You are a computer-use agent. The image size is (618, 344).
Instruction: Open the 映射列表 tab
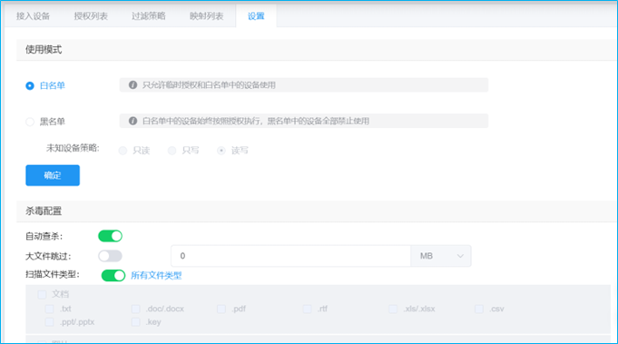[x=207, y=16]
